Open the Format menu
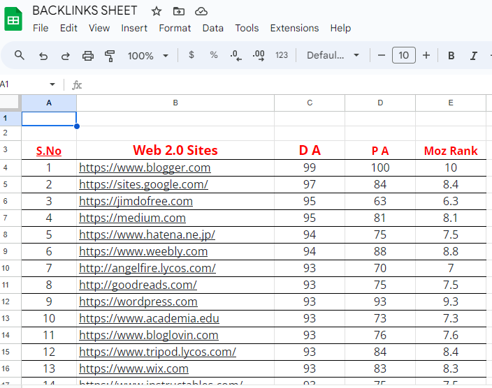 click(175, 28)
